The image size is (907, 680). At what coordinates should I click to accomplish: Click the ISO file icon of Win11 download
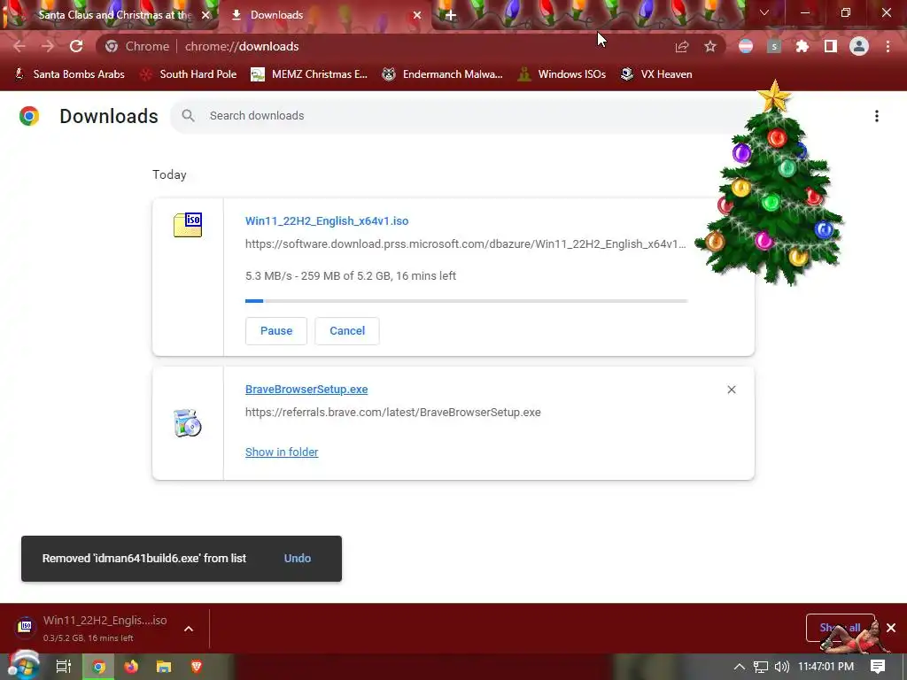point(188,225)
